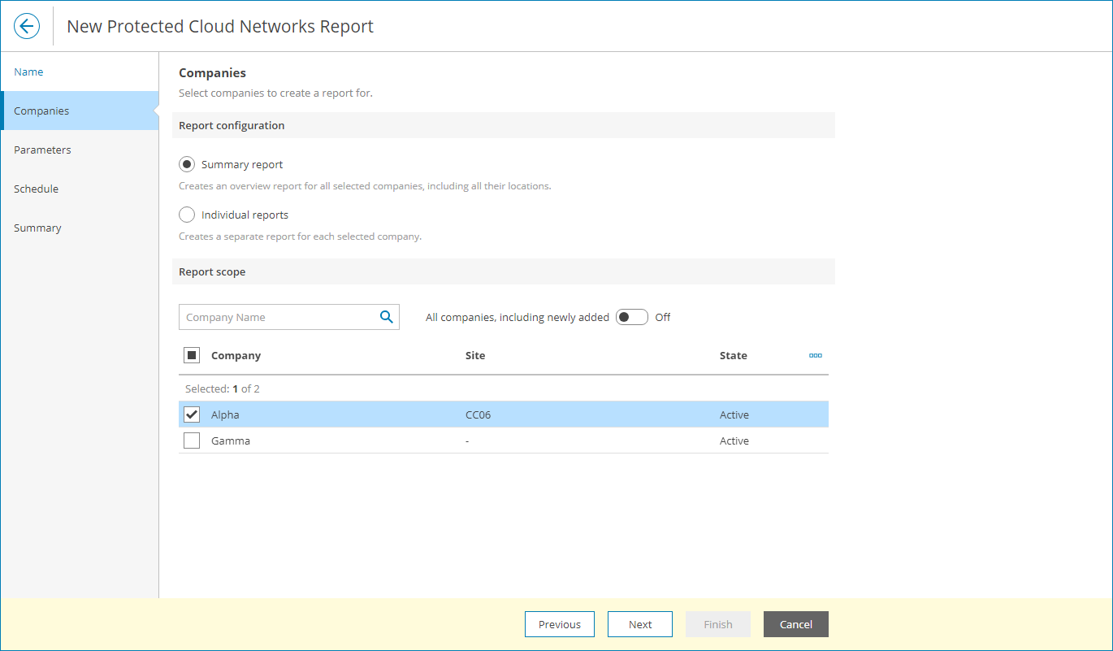The width and height of the screenshot is (1113, 651).
Task: Select the Alpha company name
Action: click(x=225, y=414)
